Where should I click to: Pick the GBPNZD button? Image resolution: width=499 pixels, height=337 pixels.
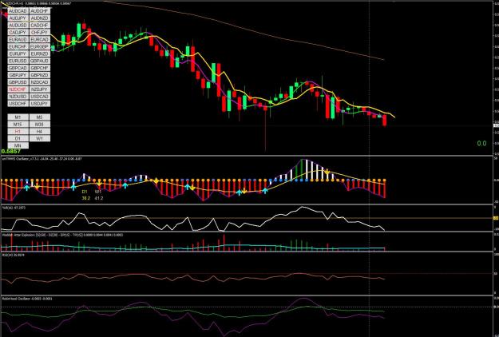39,75
